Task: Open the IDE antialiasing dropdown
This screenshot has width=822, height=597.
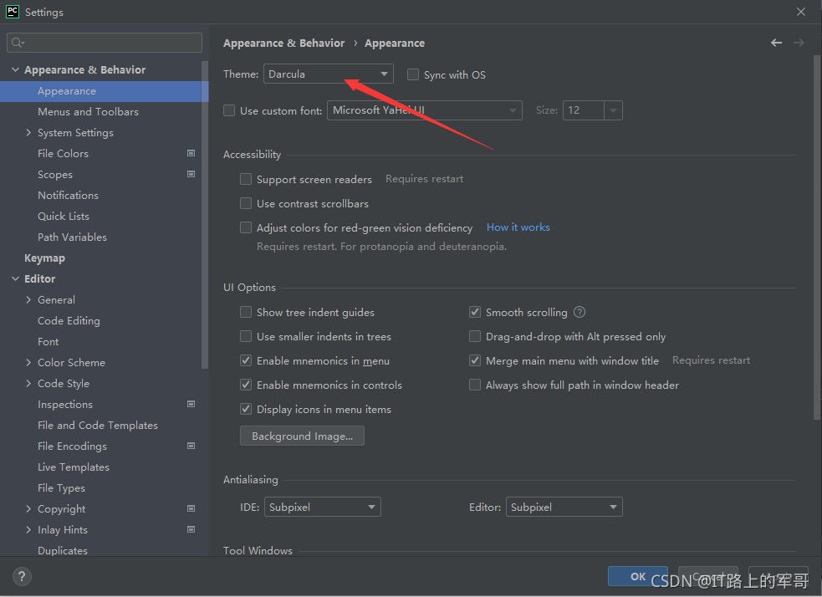Action: 323,507
